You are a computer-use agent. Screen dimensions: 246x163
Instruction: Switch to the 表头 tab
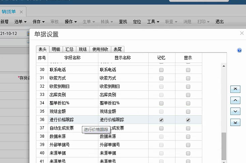[42, 49]
